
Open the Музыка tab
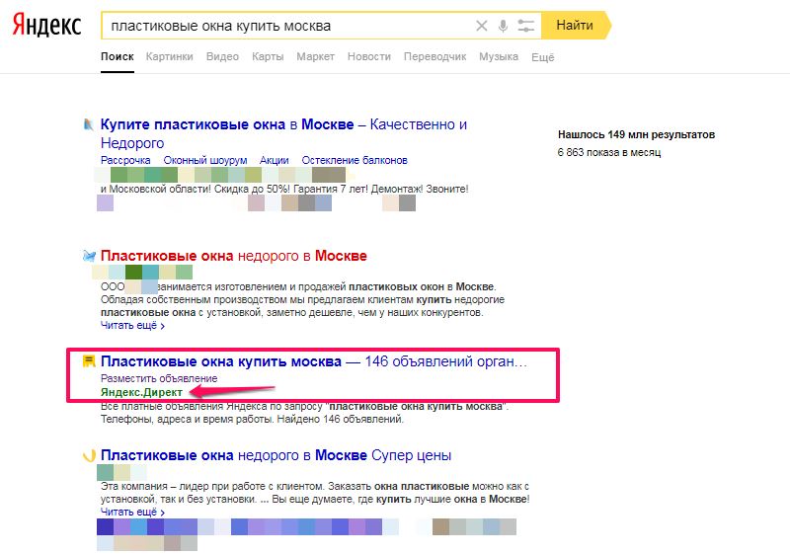[499, 57]
